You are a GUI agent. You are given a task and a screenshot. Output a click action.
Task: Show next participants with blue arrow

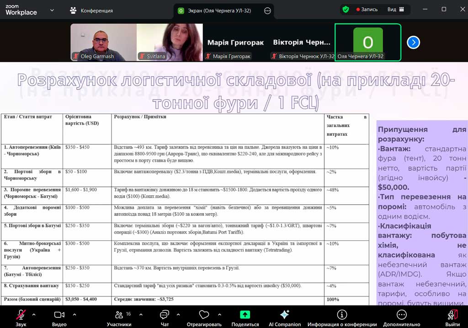point(413,43)
